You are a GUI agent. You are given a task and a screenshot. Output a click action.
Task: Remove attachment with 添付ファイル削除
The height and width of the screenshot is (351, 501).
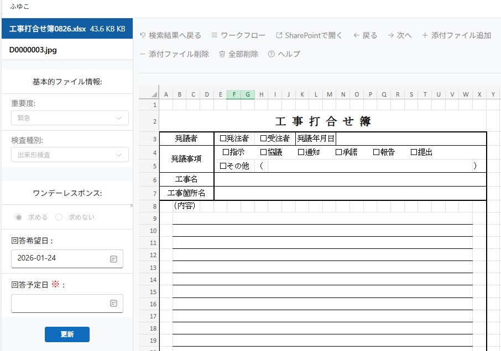pos(143,54)
